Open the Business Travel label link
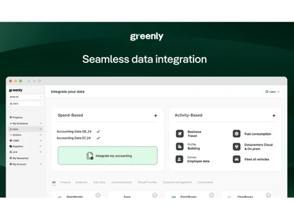Viewport: 294px width, 220px height. pos(194,134)
